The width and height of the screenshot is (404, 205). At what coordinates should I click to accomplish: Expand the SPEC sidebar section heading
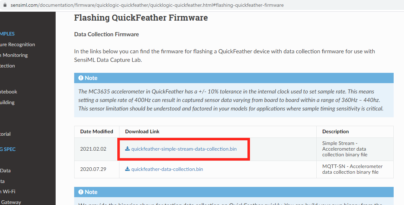[8, 149]
